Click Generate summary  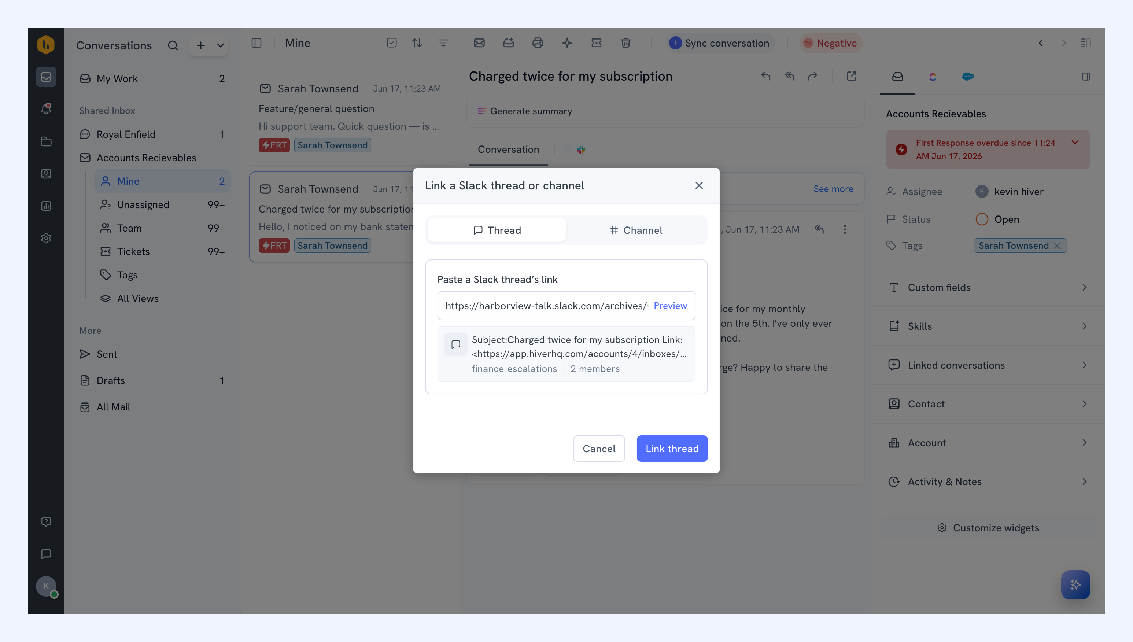(x=525, y=111)
